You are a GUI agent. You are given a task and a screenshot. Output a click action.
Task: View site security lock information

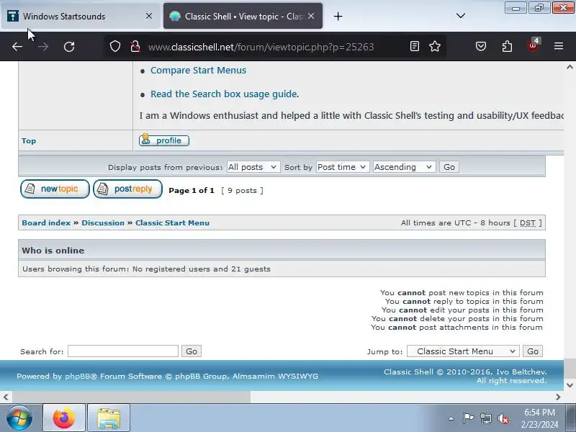pos(135,46)
